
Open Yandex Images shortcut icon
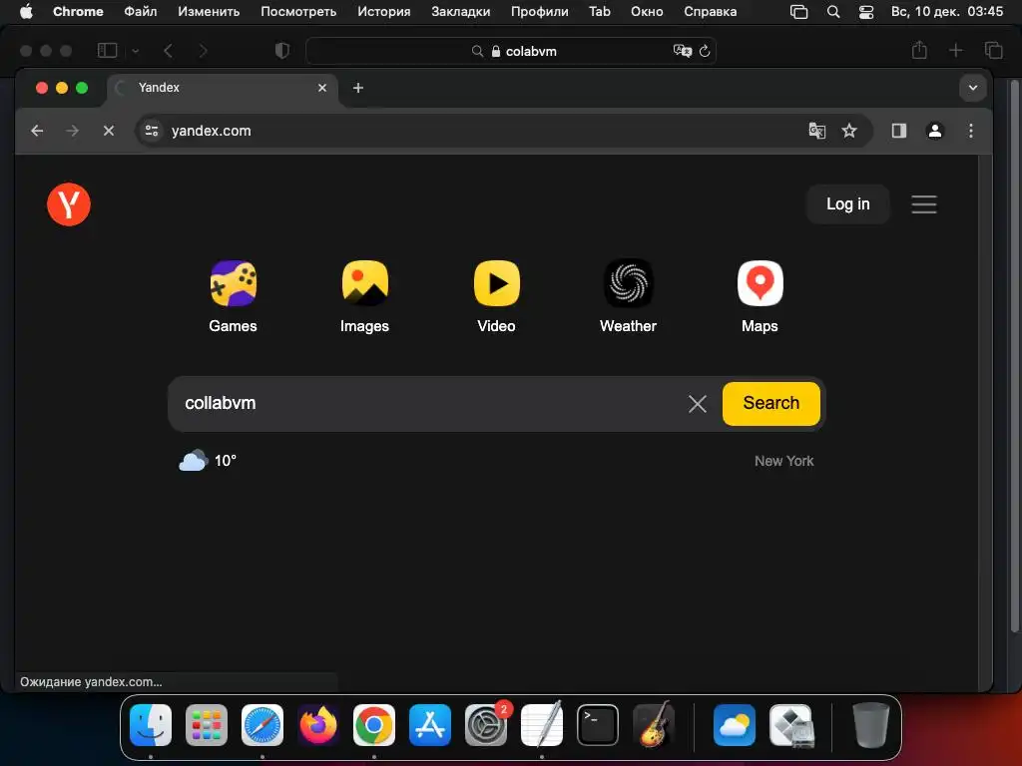364,283
